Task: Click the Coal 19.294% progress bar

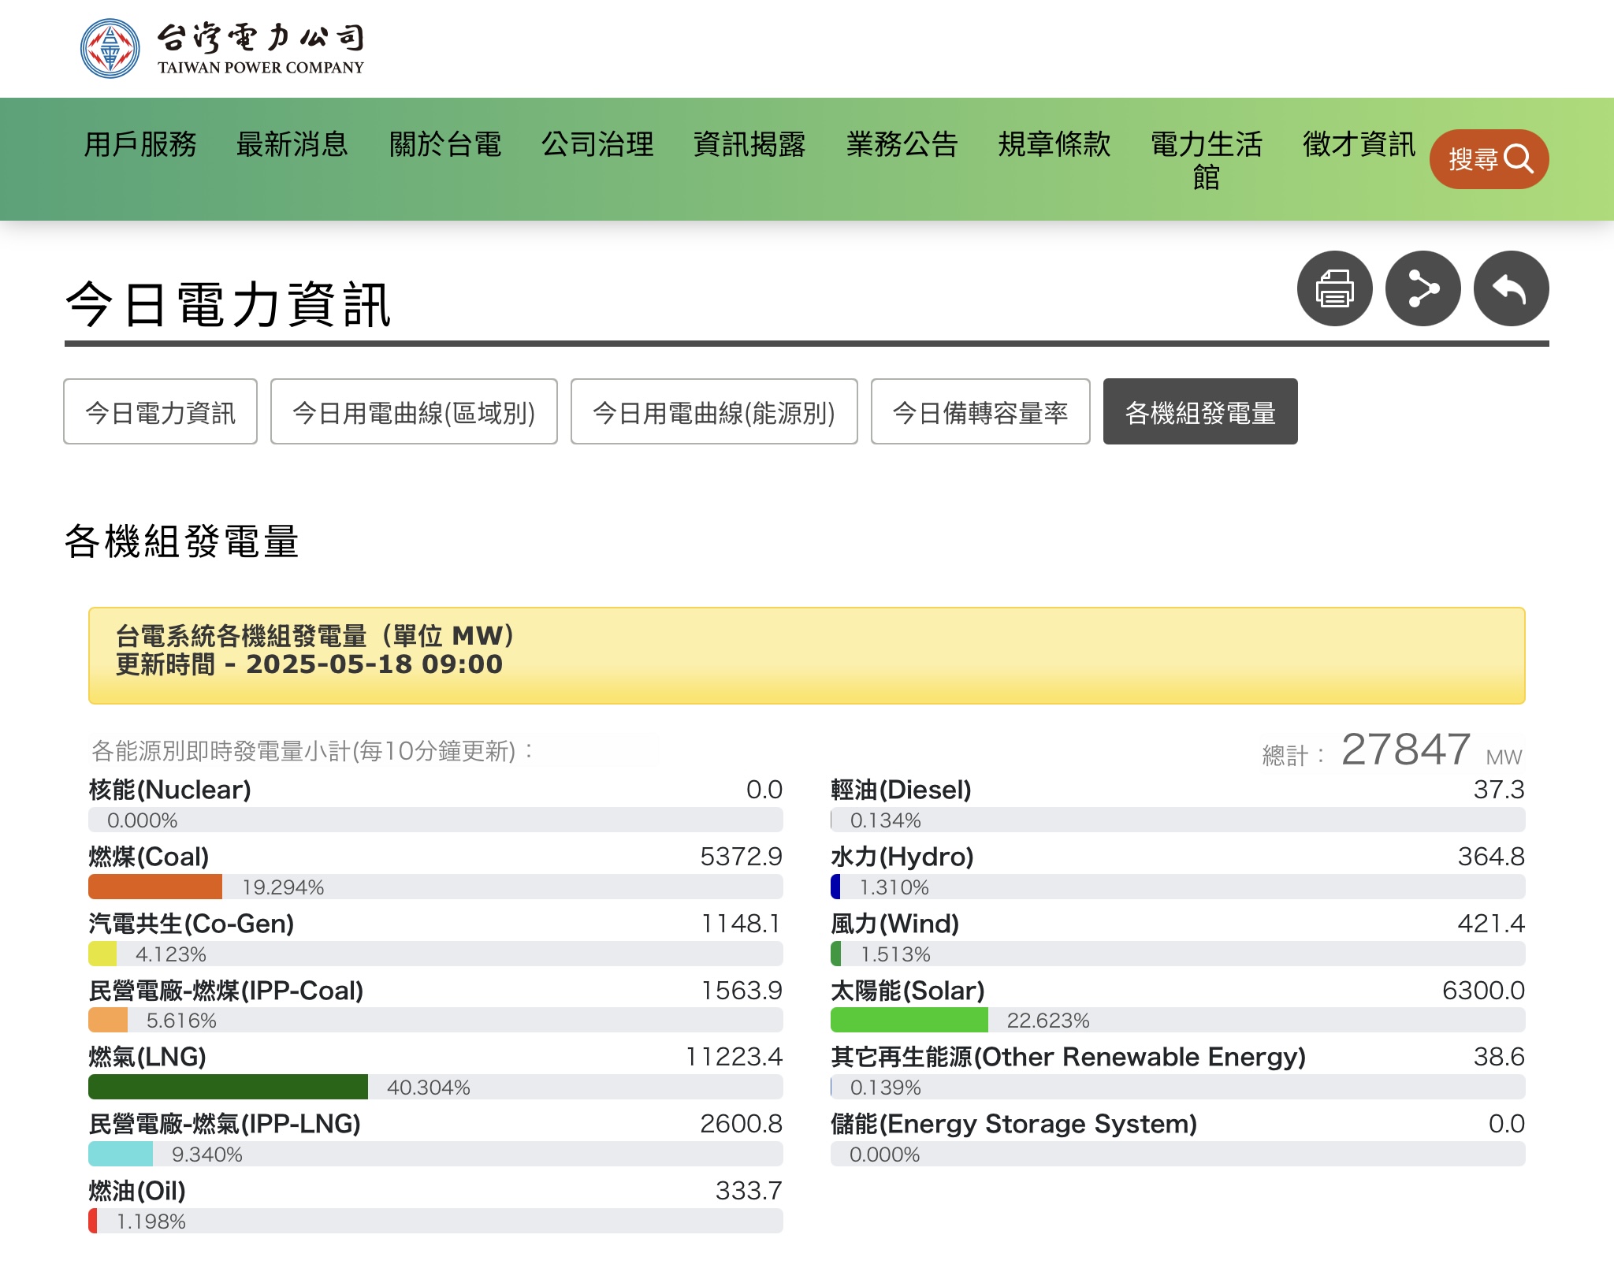Action: 436,887
